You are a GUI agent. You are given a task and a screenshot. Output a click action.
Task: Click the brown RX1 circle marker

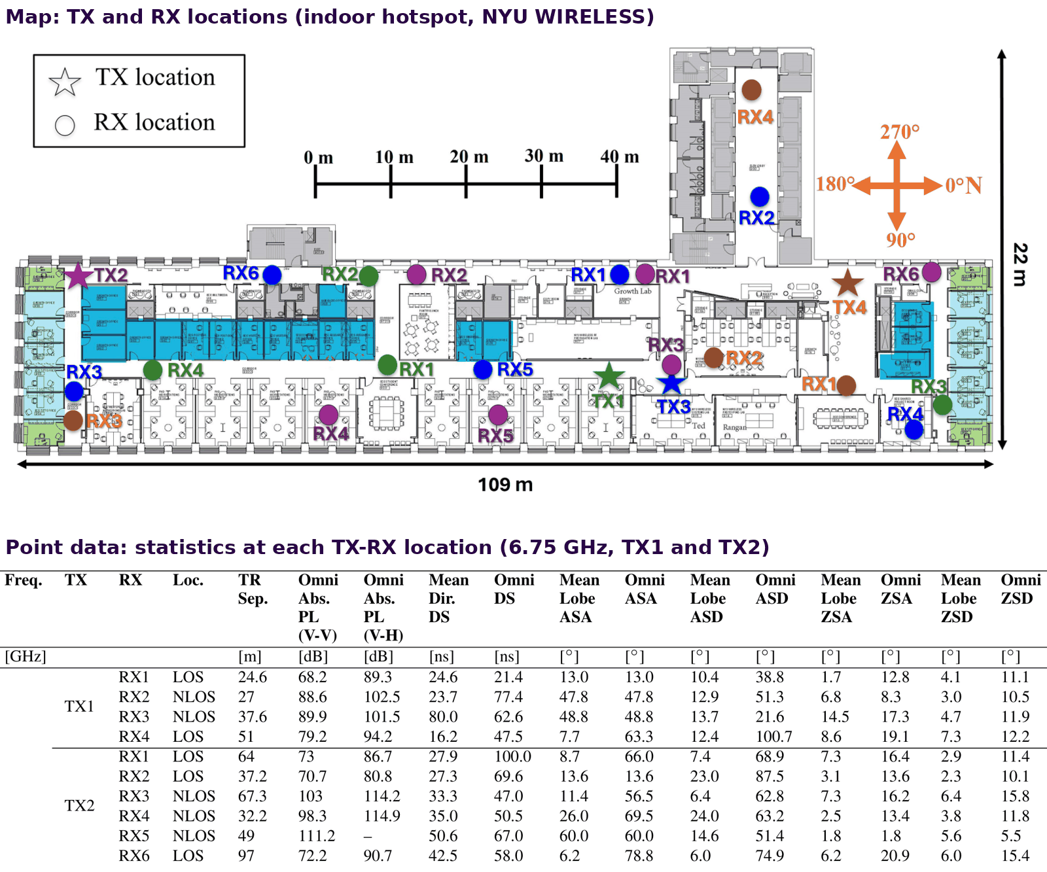point(847,385)
